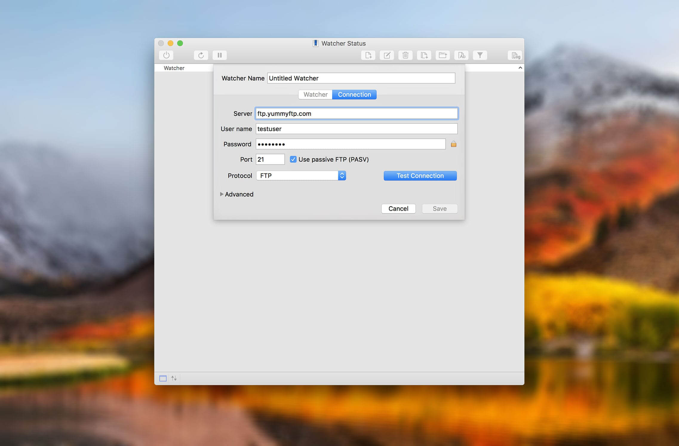Click the power on/off toolbar icon
Viewport: 679px width, 446px height.
(166, 55)
